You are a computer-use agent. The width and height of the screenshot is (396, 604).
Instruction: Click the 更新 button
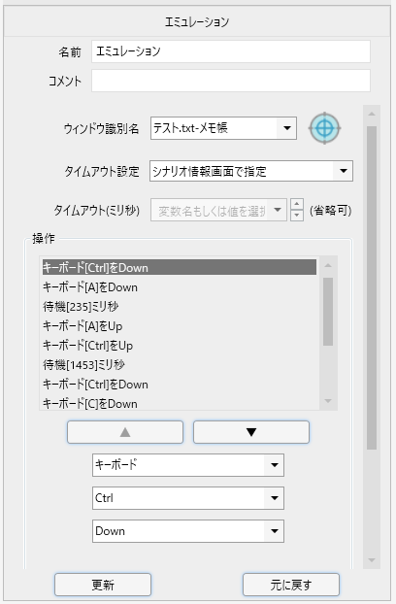click(x=103, y=585)
